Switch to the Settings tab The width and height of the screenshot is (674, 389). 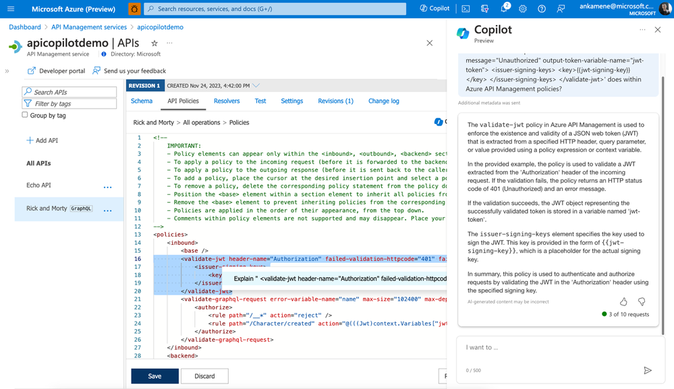coord(292,101)
